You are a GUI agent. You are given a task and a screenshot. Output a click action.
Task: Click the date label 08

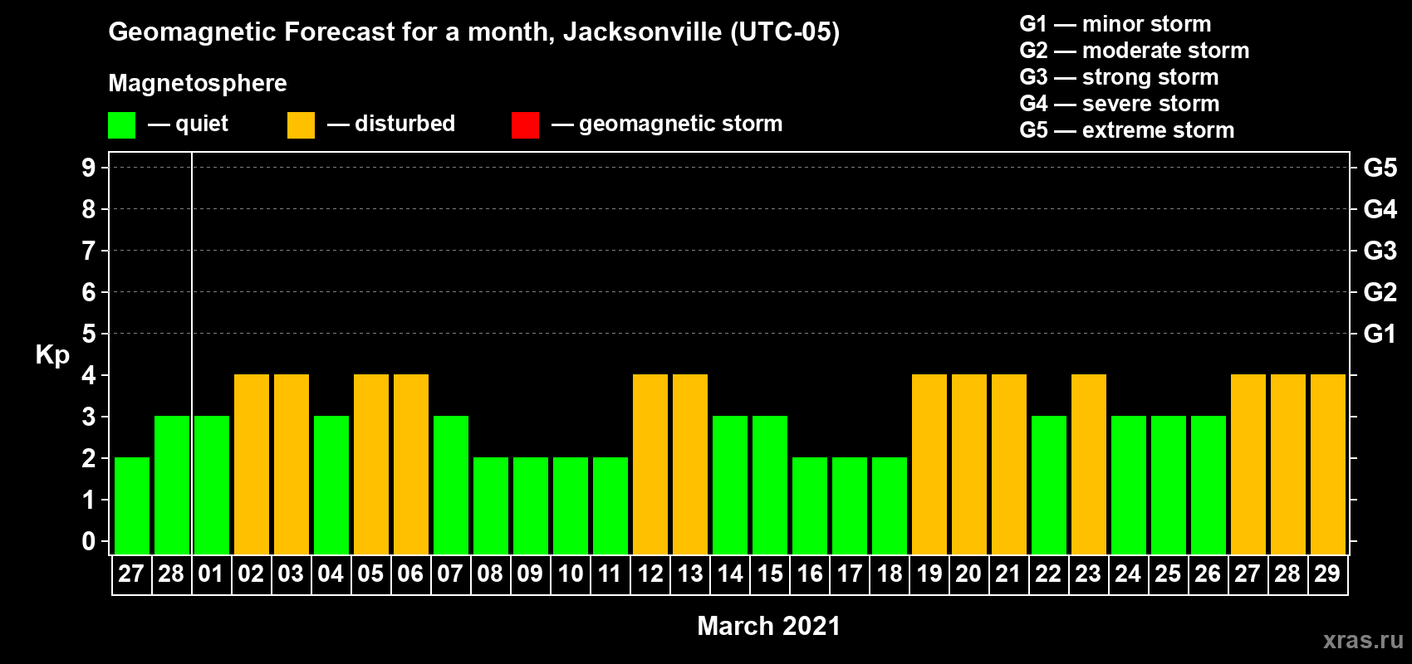tap(490, 574)
